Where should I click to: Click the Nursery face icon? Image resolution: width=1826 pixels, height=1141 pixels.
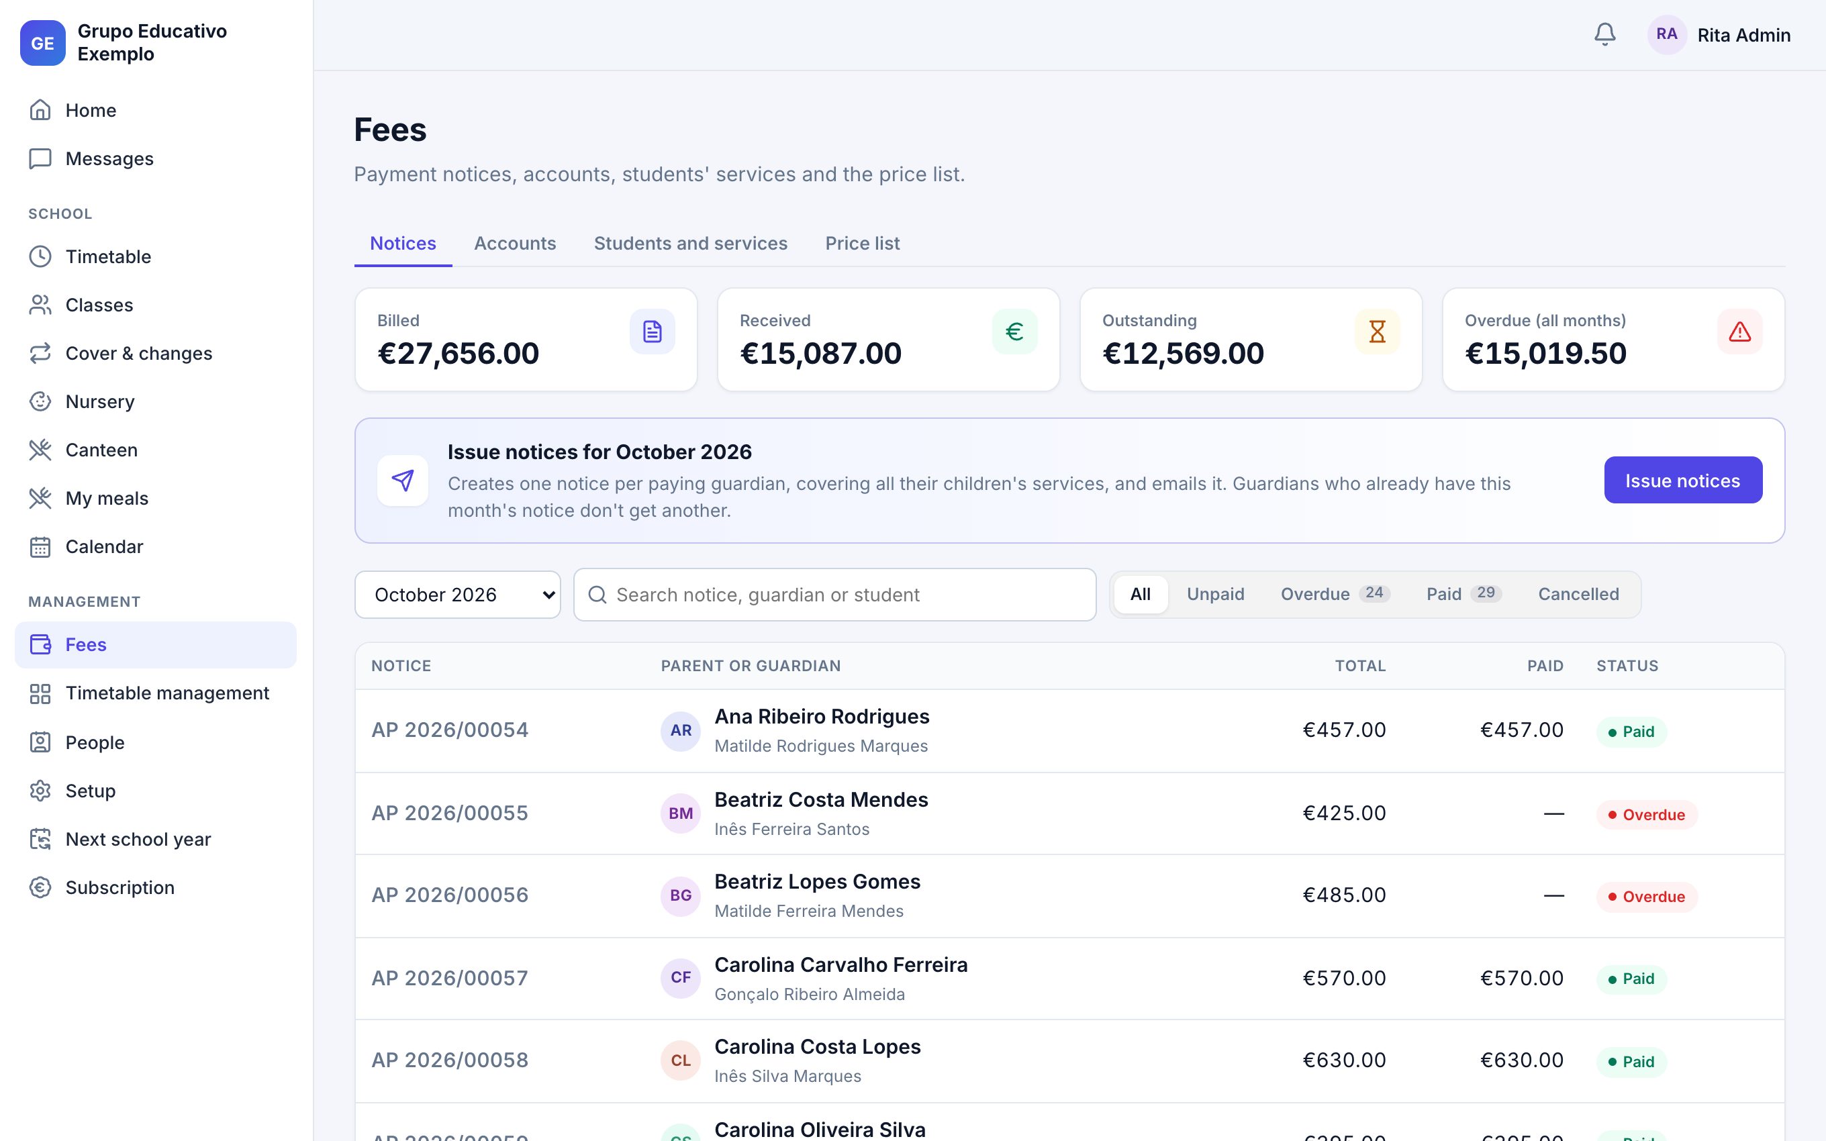[x=40, y=401]
